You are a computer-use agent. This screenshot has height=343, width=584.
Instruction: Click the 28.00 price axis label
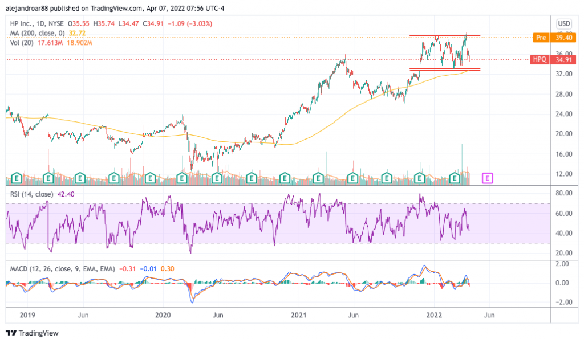(x=564, y=94)
